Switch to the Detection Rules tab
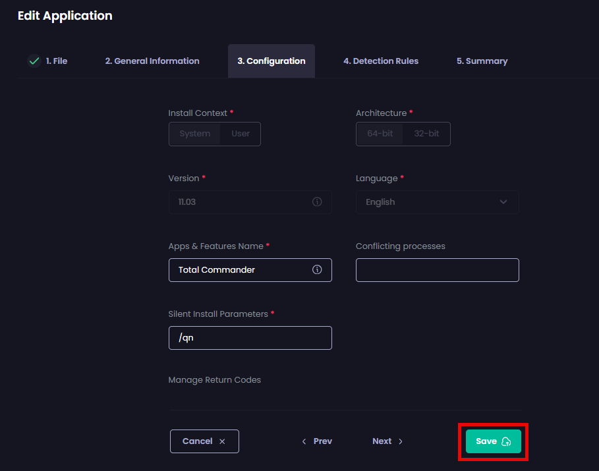The image size is (599, 471). pyautogui.click(x=381, y=61)
